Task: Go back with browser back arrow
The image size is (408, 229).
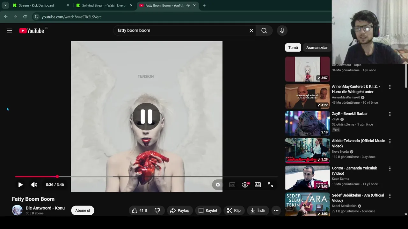Action: pos(6,17)
